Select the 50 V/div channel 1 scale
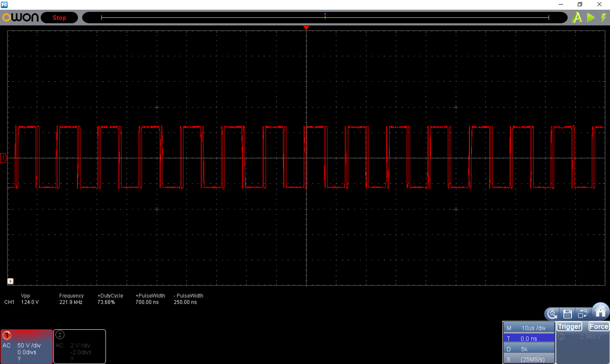This screenshot has height=364, width=610. [x=29, y=345]
